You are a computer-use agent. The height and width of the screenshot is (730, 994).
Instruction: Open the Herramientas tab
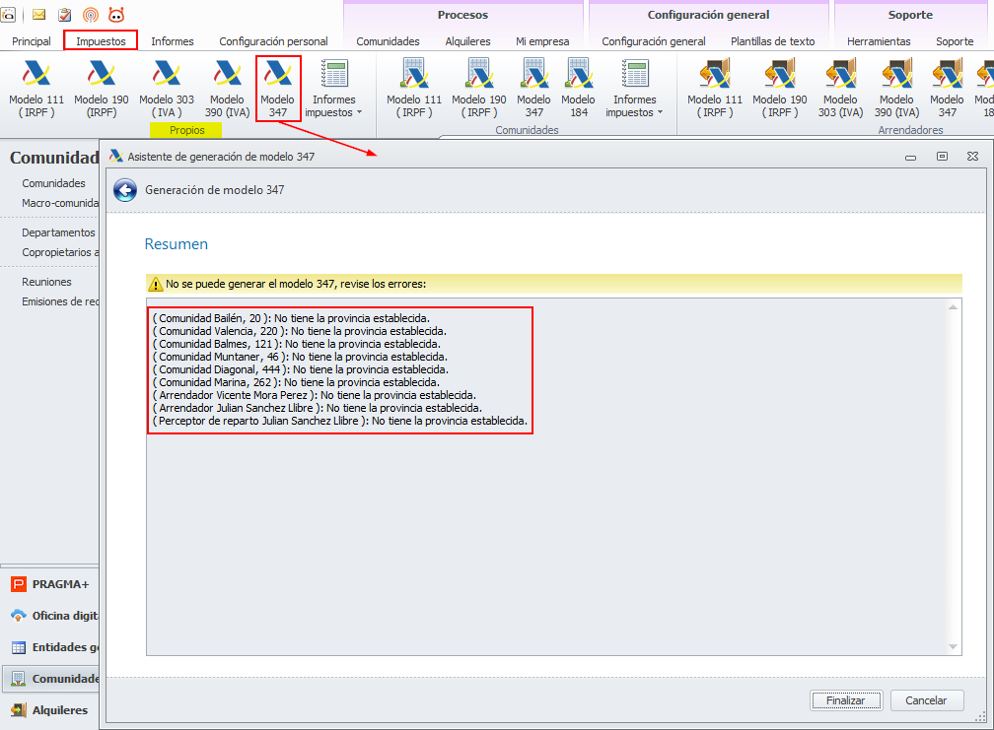(879, 41)
